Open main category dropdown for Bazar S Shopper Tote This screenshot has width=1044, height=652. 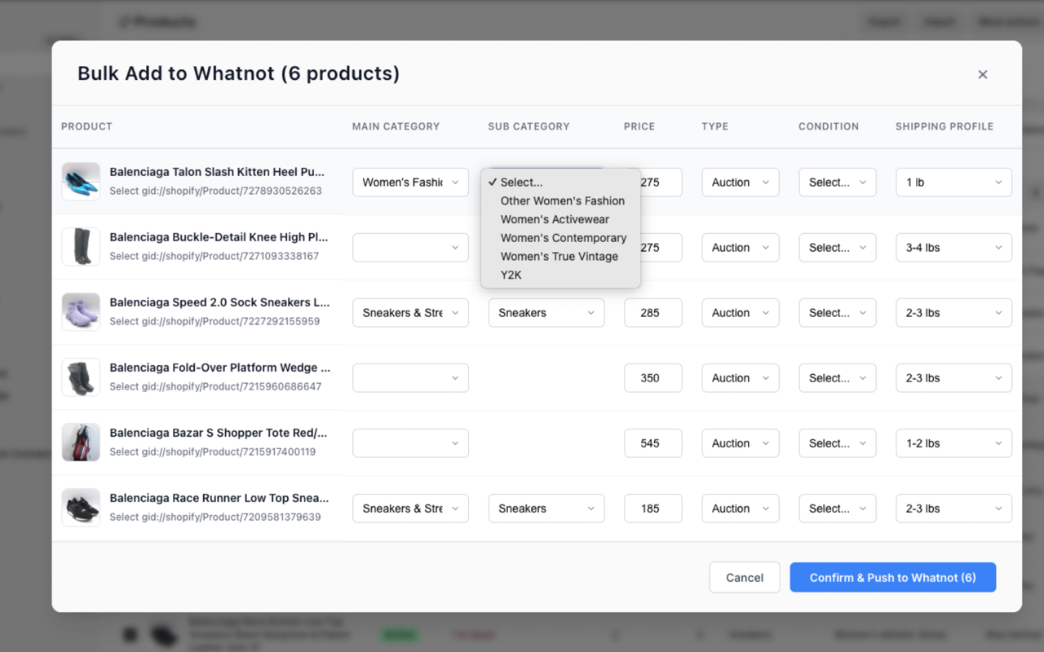410,443
